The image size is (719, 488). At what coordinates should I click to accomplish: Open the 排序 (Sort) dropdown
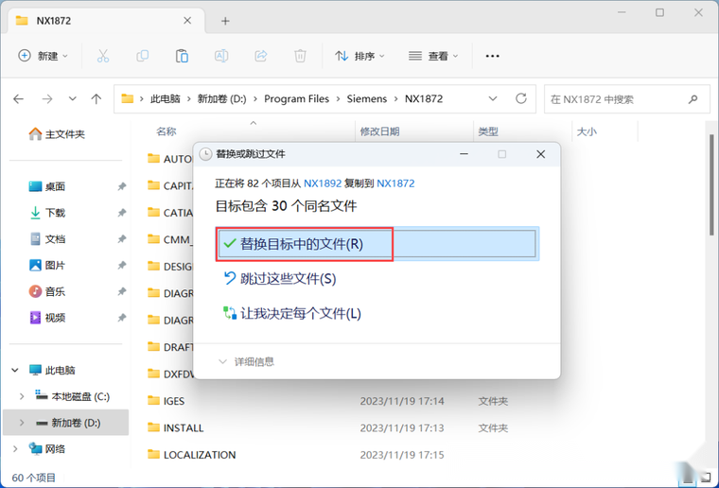(x=359, y=56)
